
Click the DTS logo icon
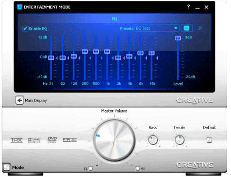[70, 140]
